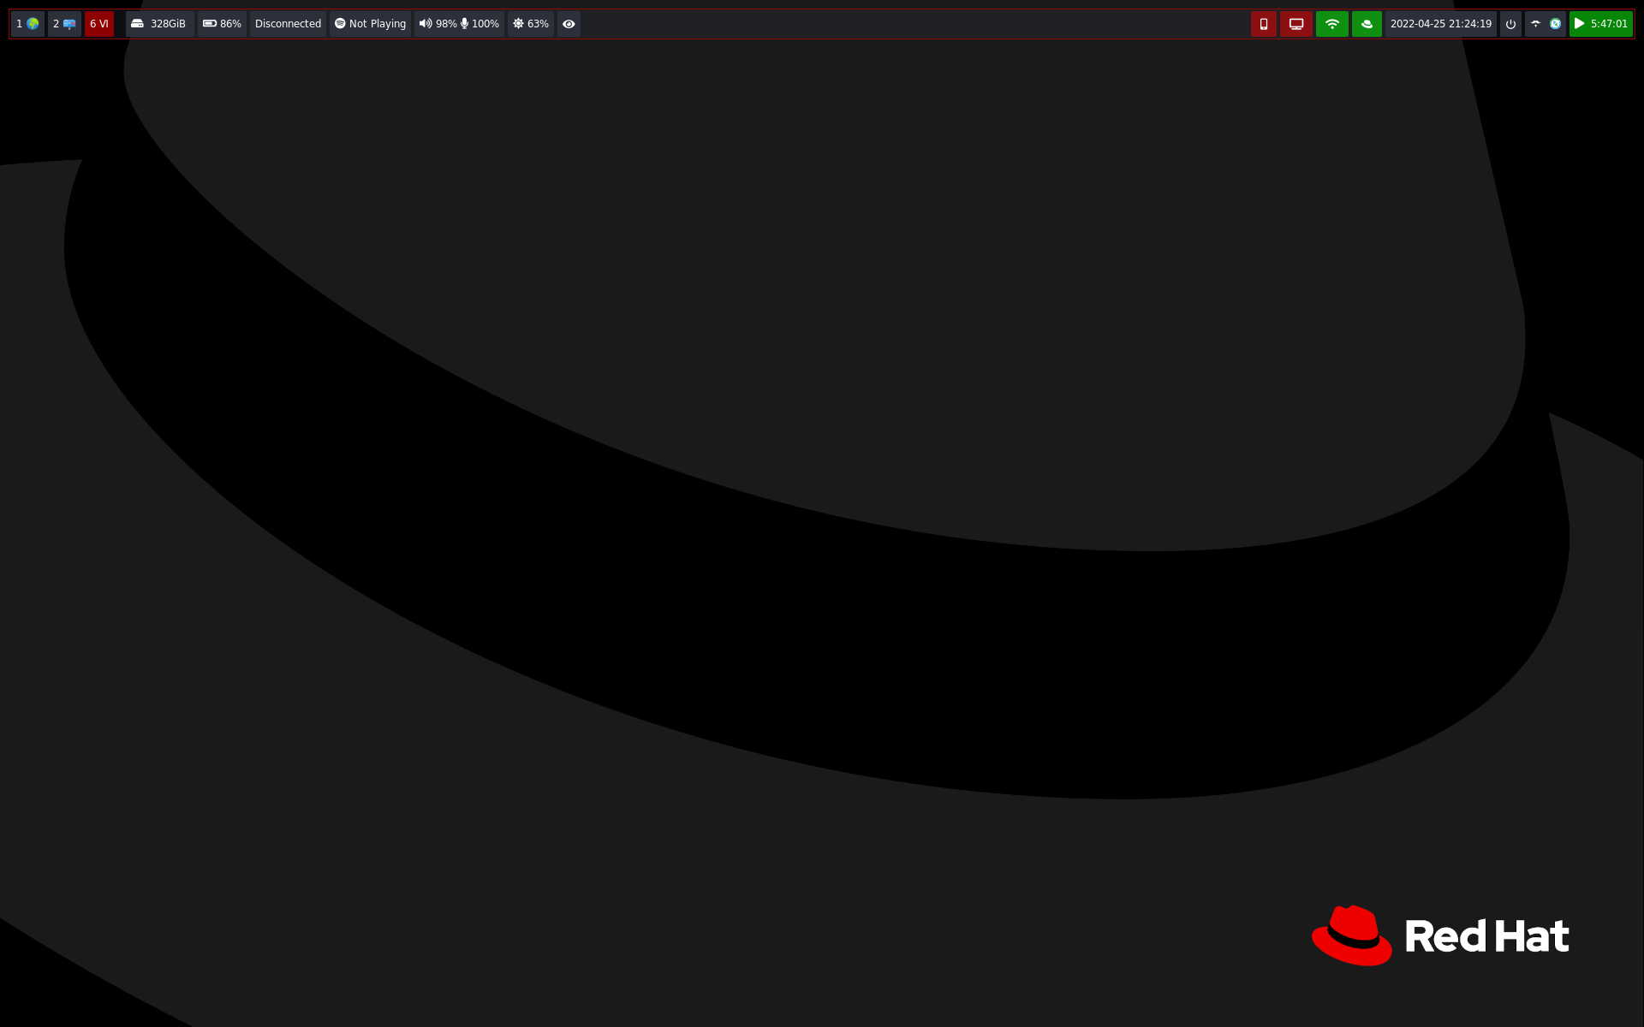Screen dimensions: 1644x1027
Task: Click the battery 86% indicator
Action: [222, 24]
